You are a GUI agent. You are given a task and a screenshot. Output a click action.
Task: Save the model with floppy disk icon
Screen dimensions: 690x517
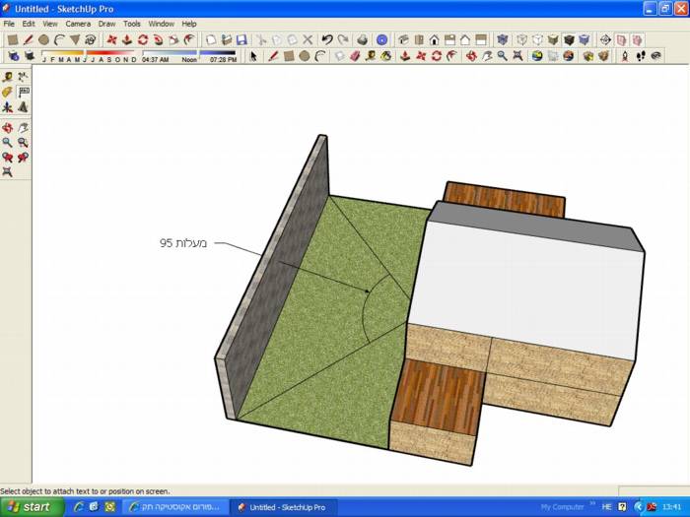pos(241,40)
